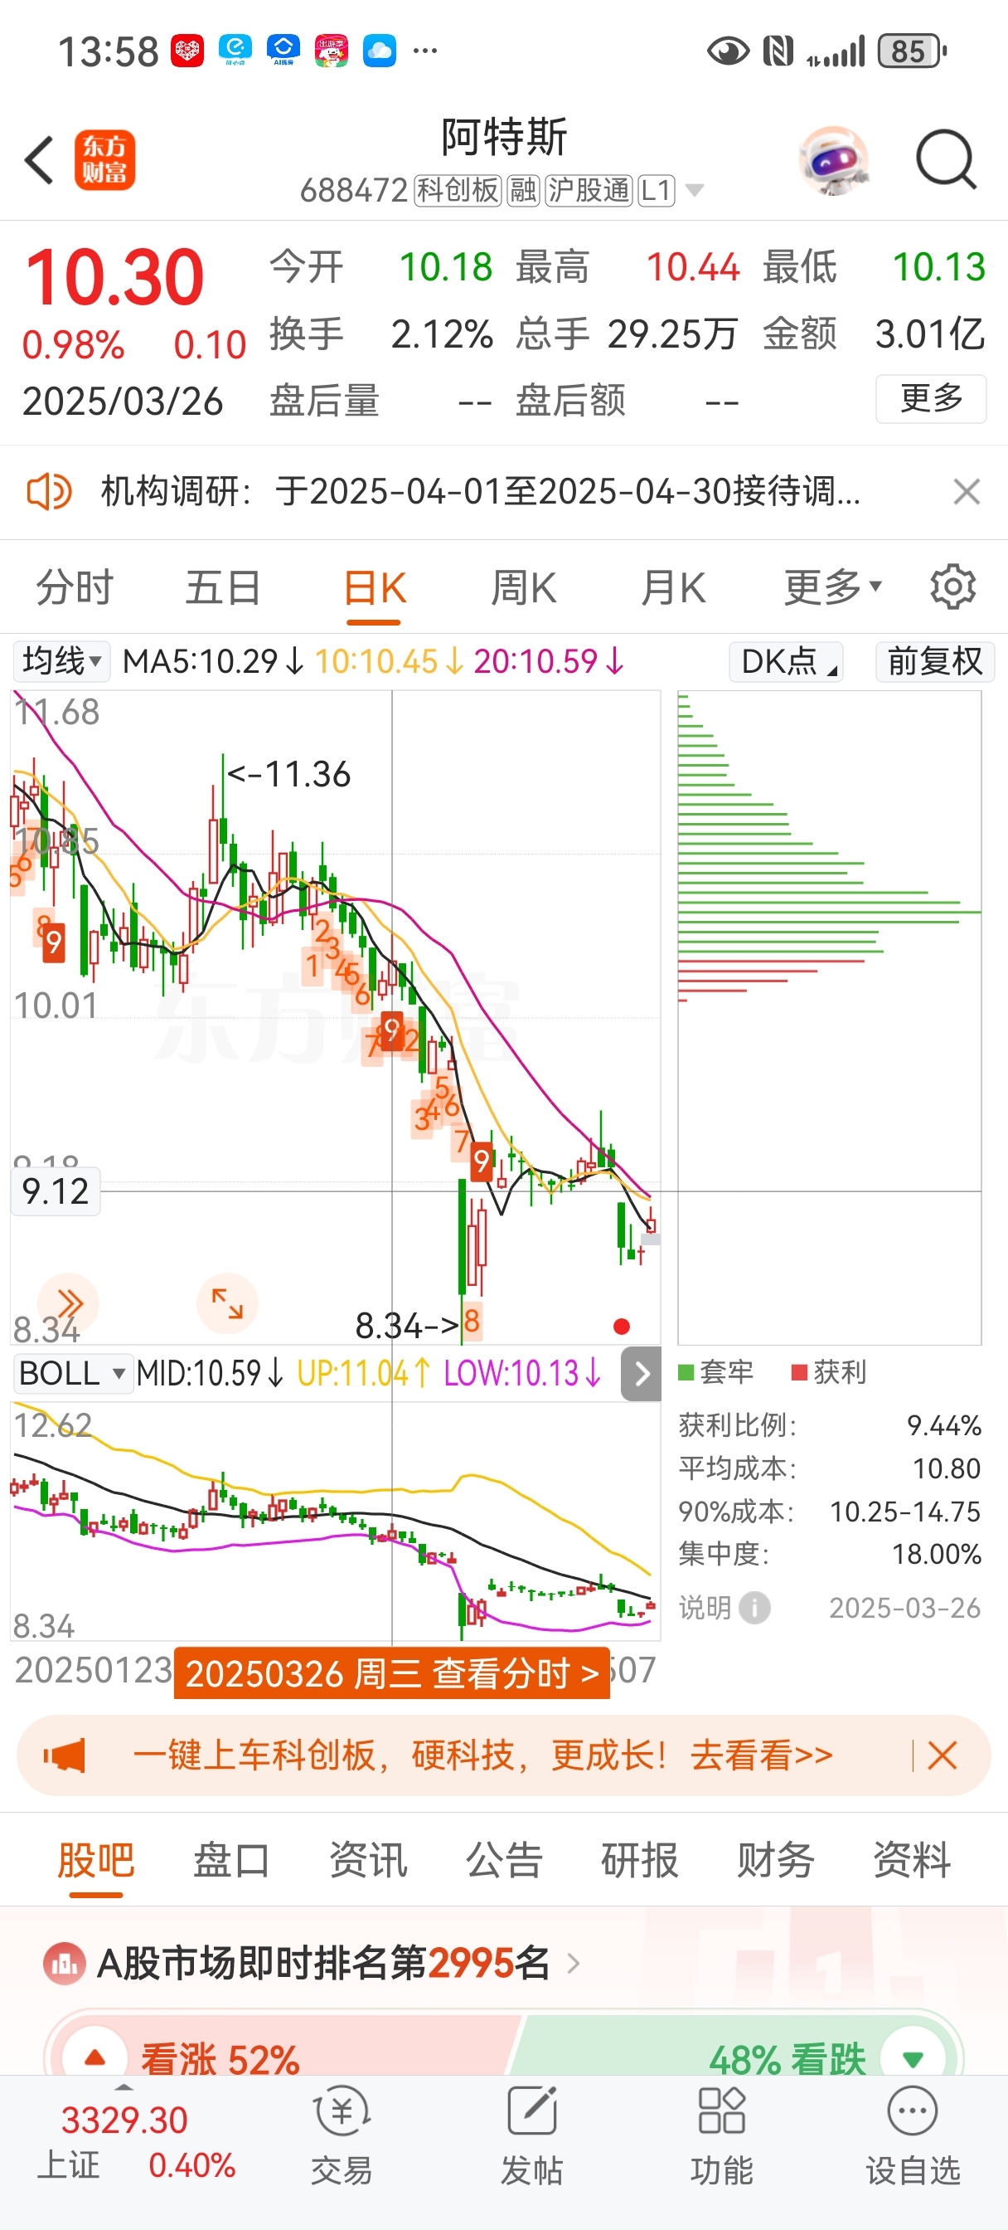The width and height of the screenshot is (1008, 2230).
Task: Tap the 看涨 up-arrow vote icon
Action: click(x=95, y=2057)
